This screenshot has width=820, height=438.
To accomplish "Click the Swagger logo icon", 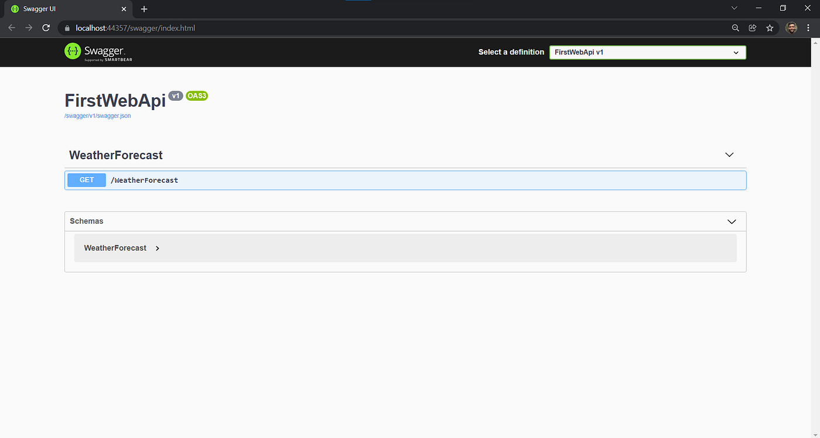I will click(72, 52).
